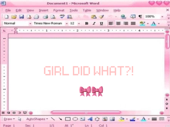Select the Rectangle drawing tool
This screenshot has width=170, height=127.
[x=68, y=119]
